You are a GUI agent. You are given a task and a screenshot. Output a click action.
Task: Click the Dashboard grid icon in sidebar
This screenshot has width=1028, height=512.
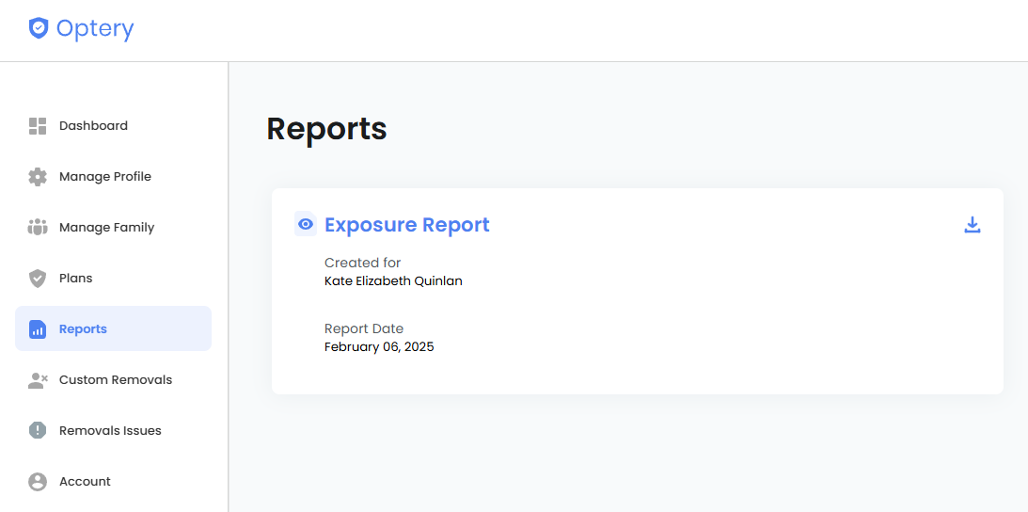38,126
